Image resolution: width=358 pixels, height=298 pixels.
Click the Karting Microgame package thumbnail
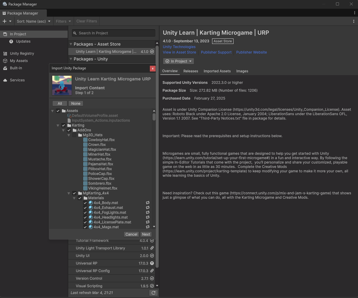click(x=62, y=85)
